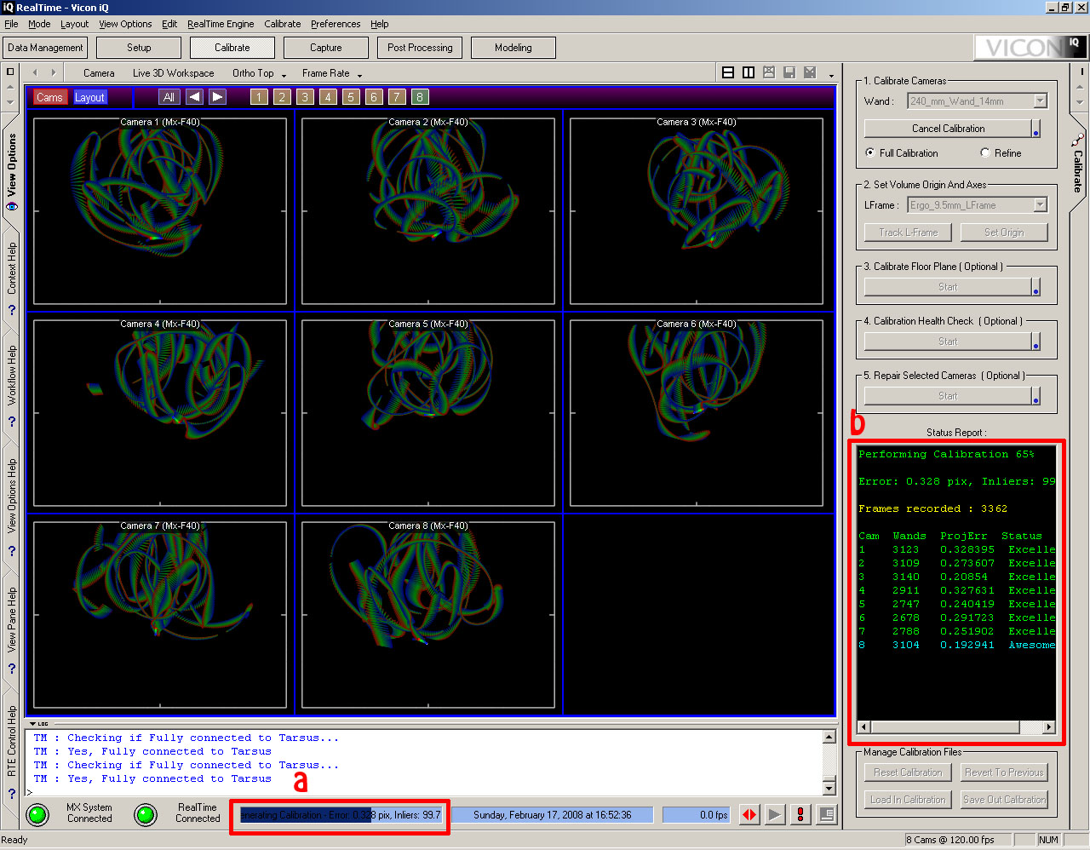Go to the next camera arrow
Screen dimensions: 1090x850
pyautogui.click(x=217, y=97)
